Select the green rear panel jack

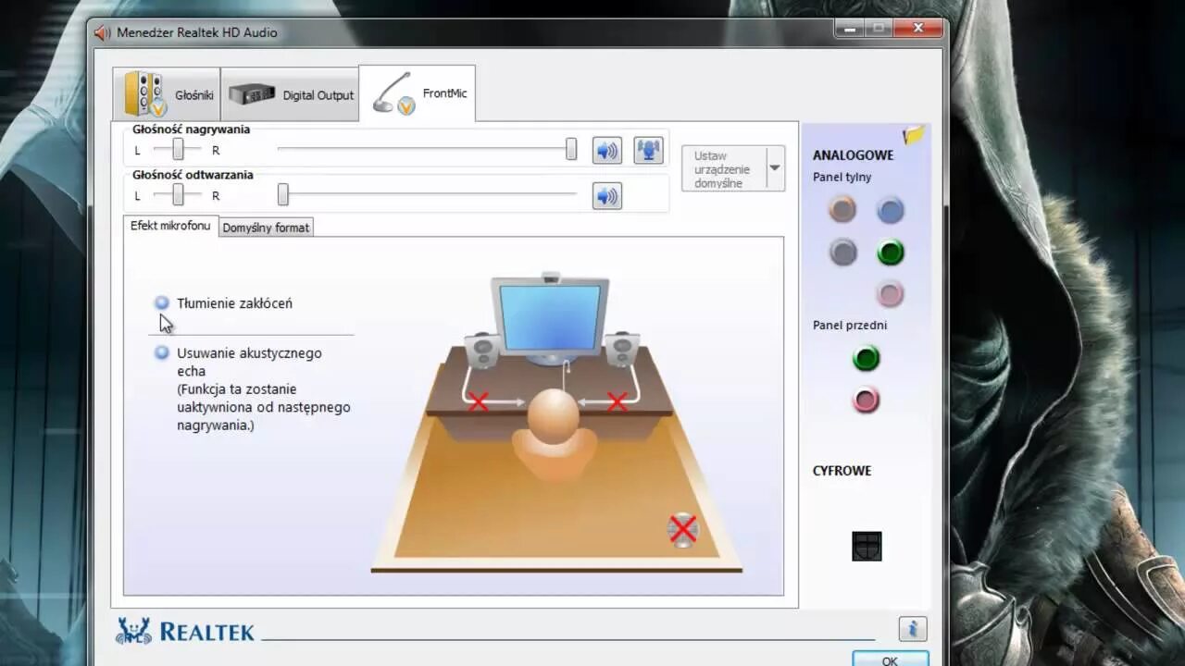(x=891, y=252)
